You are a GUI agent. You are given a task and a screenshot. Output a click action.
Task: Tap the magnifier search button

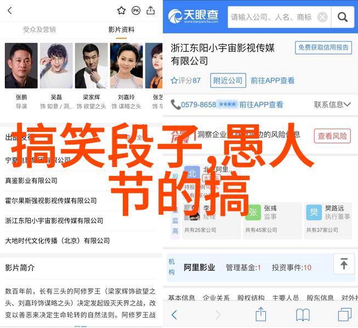point(343,17)
